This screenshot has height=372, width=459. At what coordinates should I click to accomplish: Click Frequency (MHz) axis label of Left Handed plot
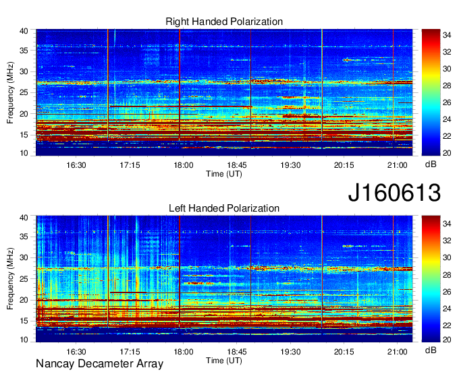point(10,279)
